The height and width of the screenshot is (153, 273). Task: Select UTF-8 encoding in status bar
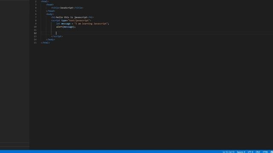250,152
